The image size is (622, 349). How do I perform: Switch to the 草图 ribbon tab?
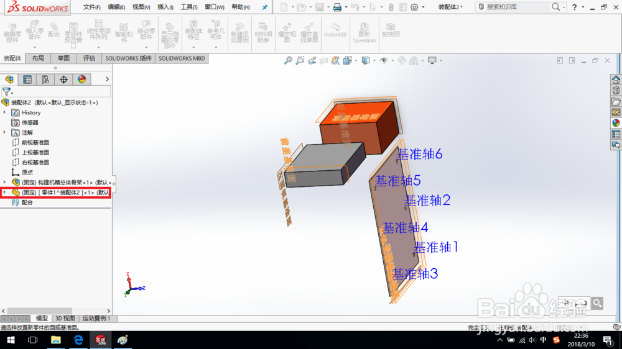[x=63, y=58]
